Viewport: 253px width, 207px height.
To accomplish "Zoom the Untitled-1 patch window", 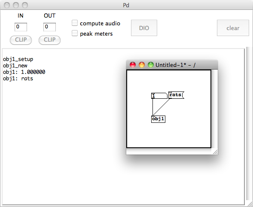I will pyautogui.click(x=151, y=65).
